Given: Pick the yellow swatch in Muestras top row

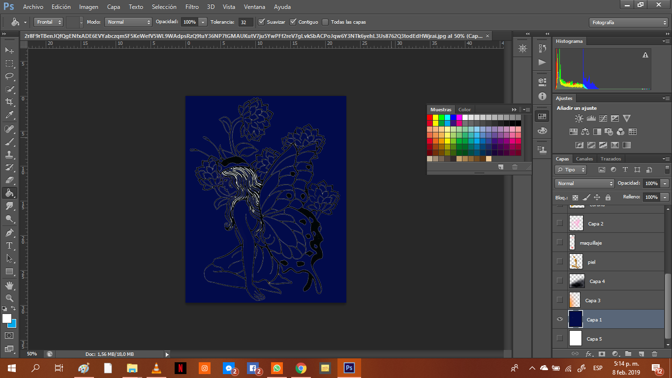Looking at the screenshot, I should point(435,117).
